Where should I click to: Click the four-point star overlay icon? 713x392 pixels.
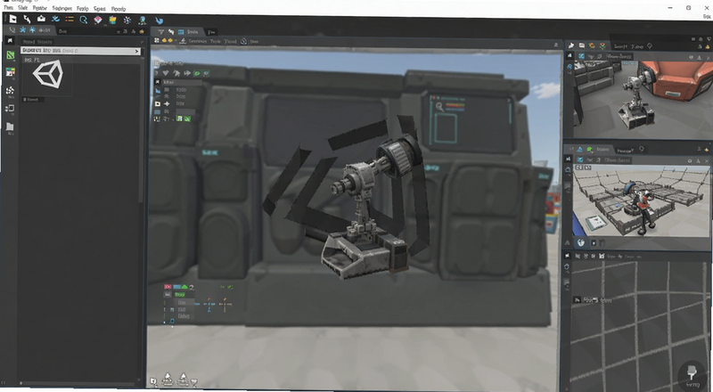click(167, 103)
